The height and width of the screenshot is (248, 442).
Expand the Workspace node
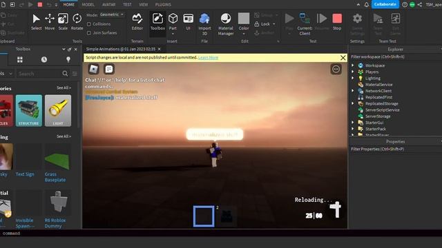[352, 65]
